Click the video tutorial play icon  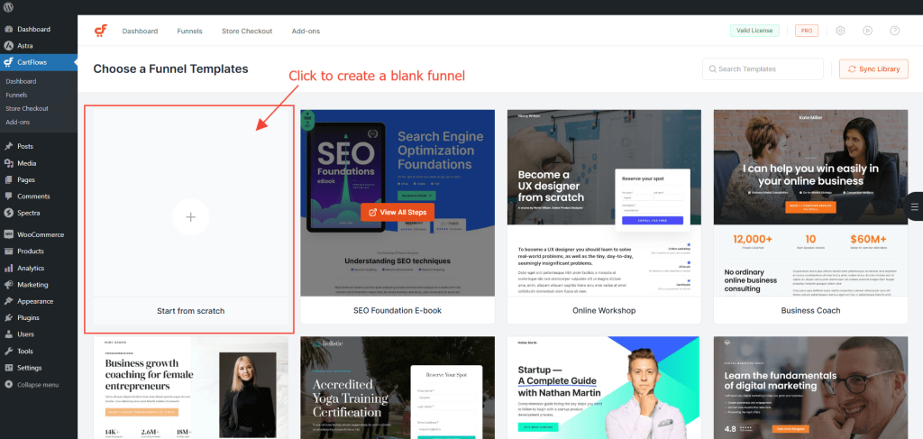(867, 31)
